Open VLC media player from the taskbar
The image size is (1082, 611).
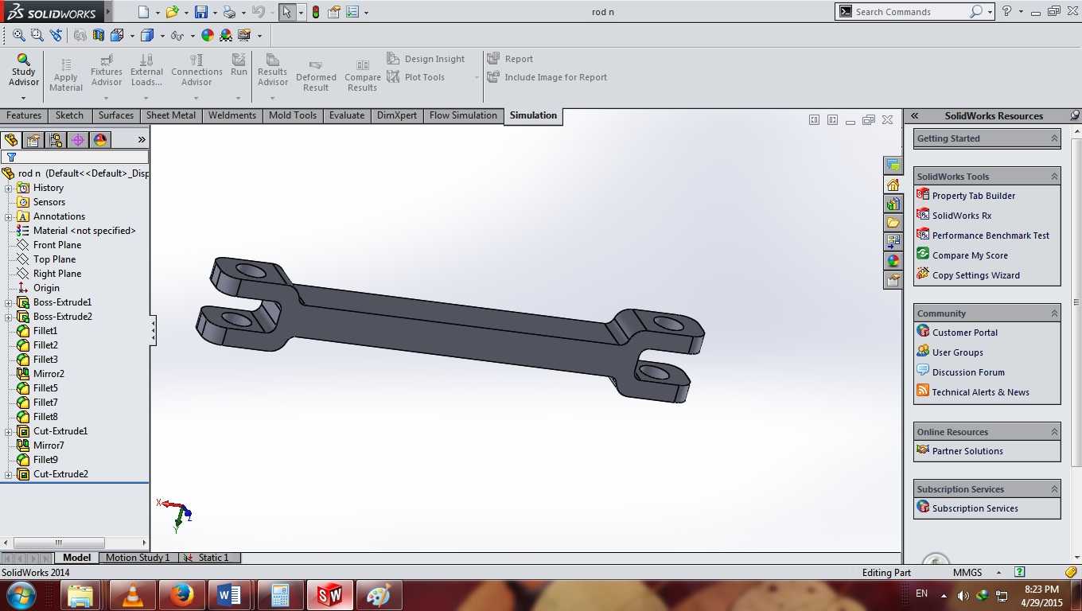[x=131, y=595]
